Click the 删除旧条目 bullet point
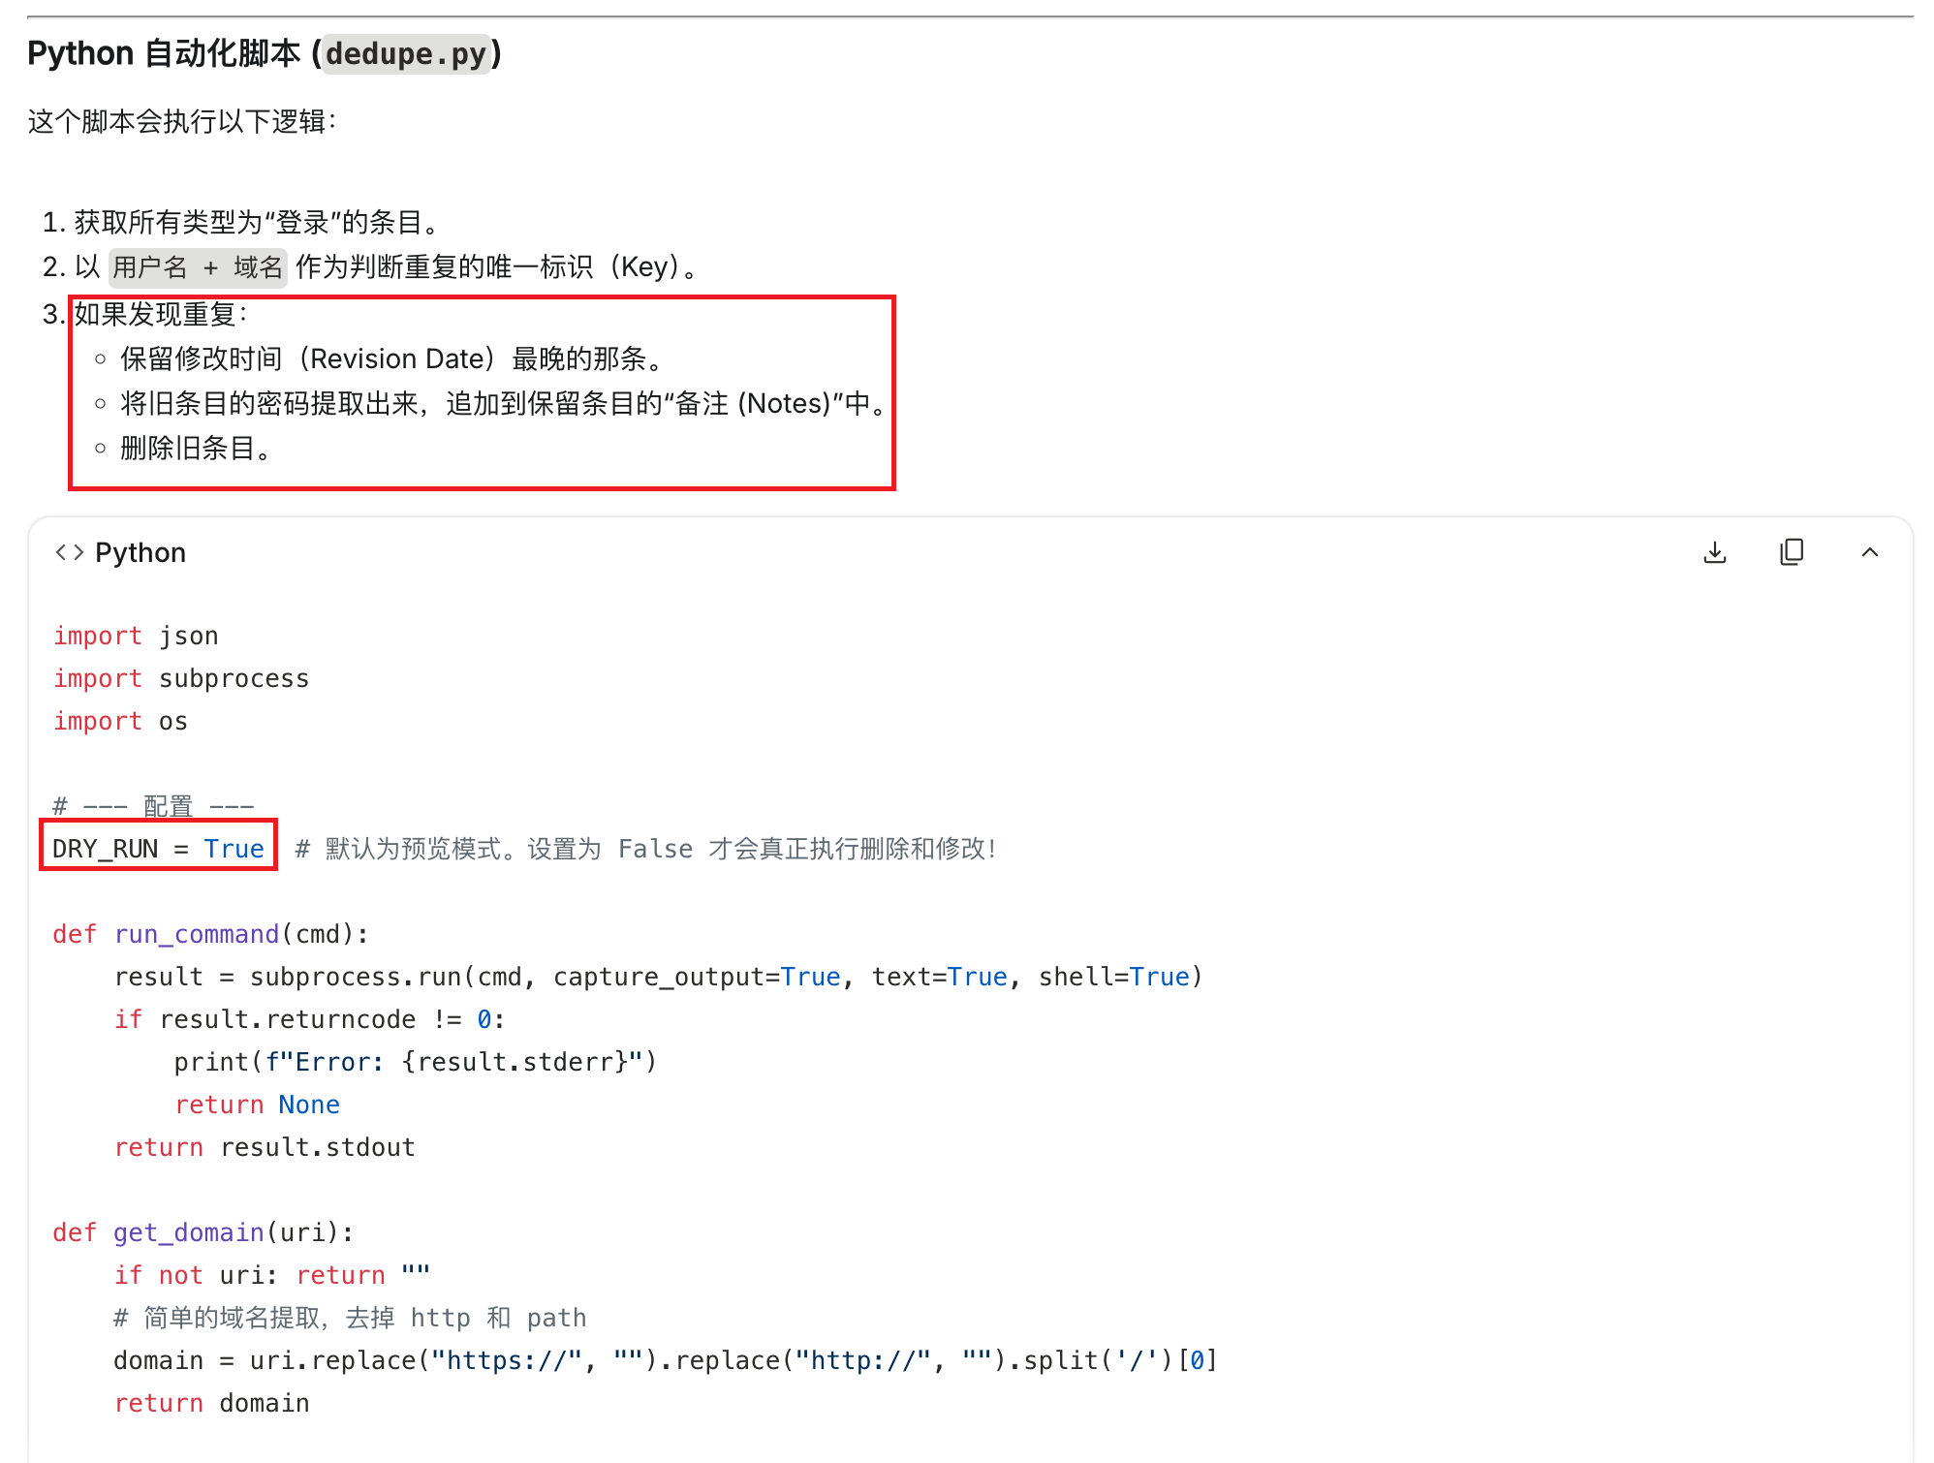The height and width of the screenshot is (1463, 1934). click(x=195, y=448)
